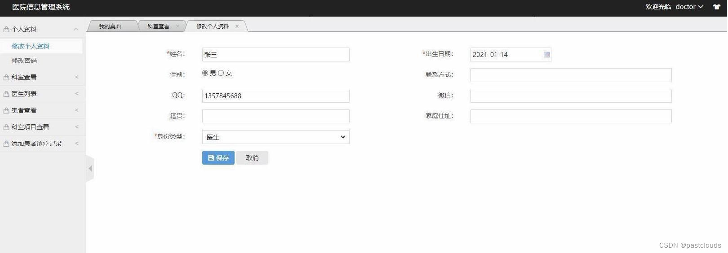The height and width of the screenshot is (253, 728).
Task: Click the lock icon beside 科室查看 menu
Action: click(6, 77)
